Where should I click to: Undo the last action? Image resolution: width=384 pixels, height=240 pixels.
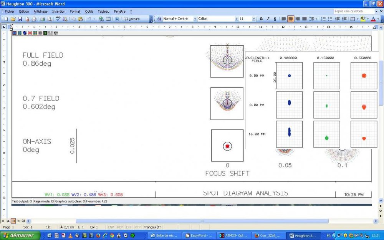[89, 19]
